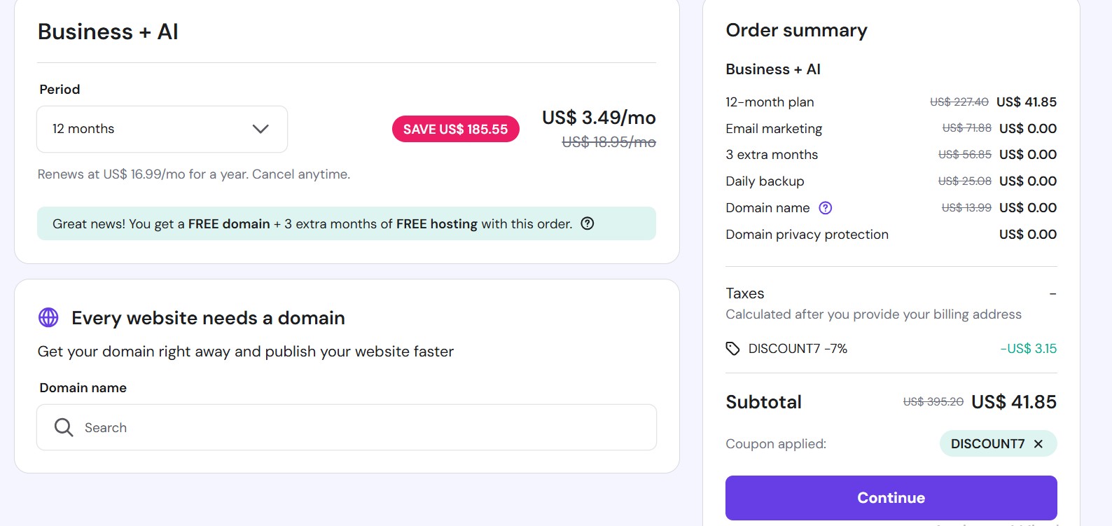Image resolution: width=1112 pixels, height=526 pixels.
Task: Open the Period dropdown showing 12 months
Action: 162,129
